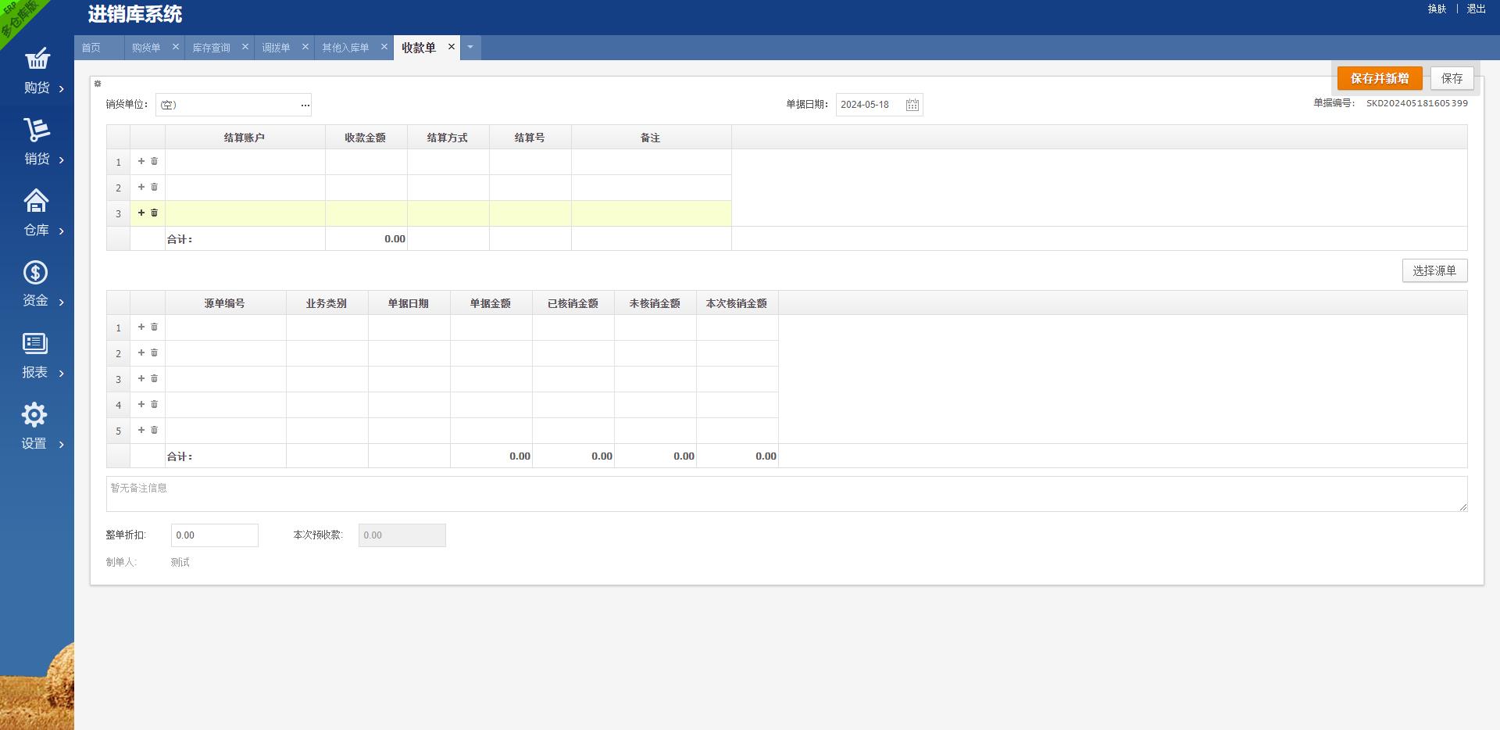This screenshot has height=730, width=1500.
Task: Click row 1 cell under 收款金额
Action: 366,162
